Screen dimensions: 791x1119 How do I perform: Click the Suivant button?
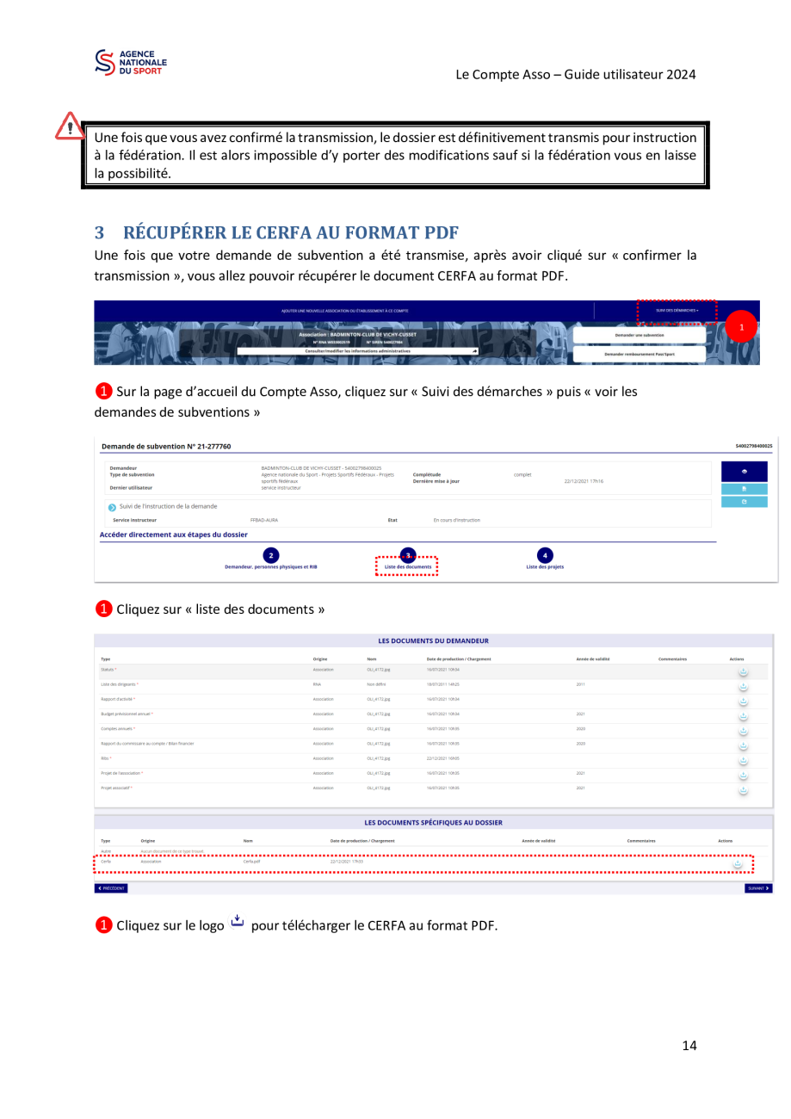click(758, 887)
